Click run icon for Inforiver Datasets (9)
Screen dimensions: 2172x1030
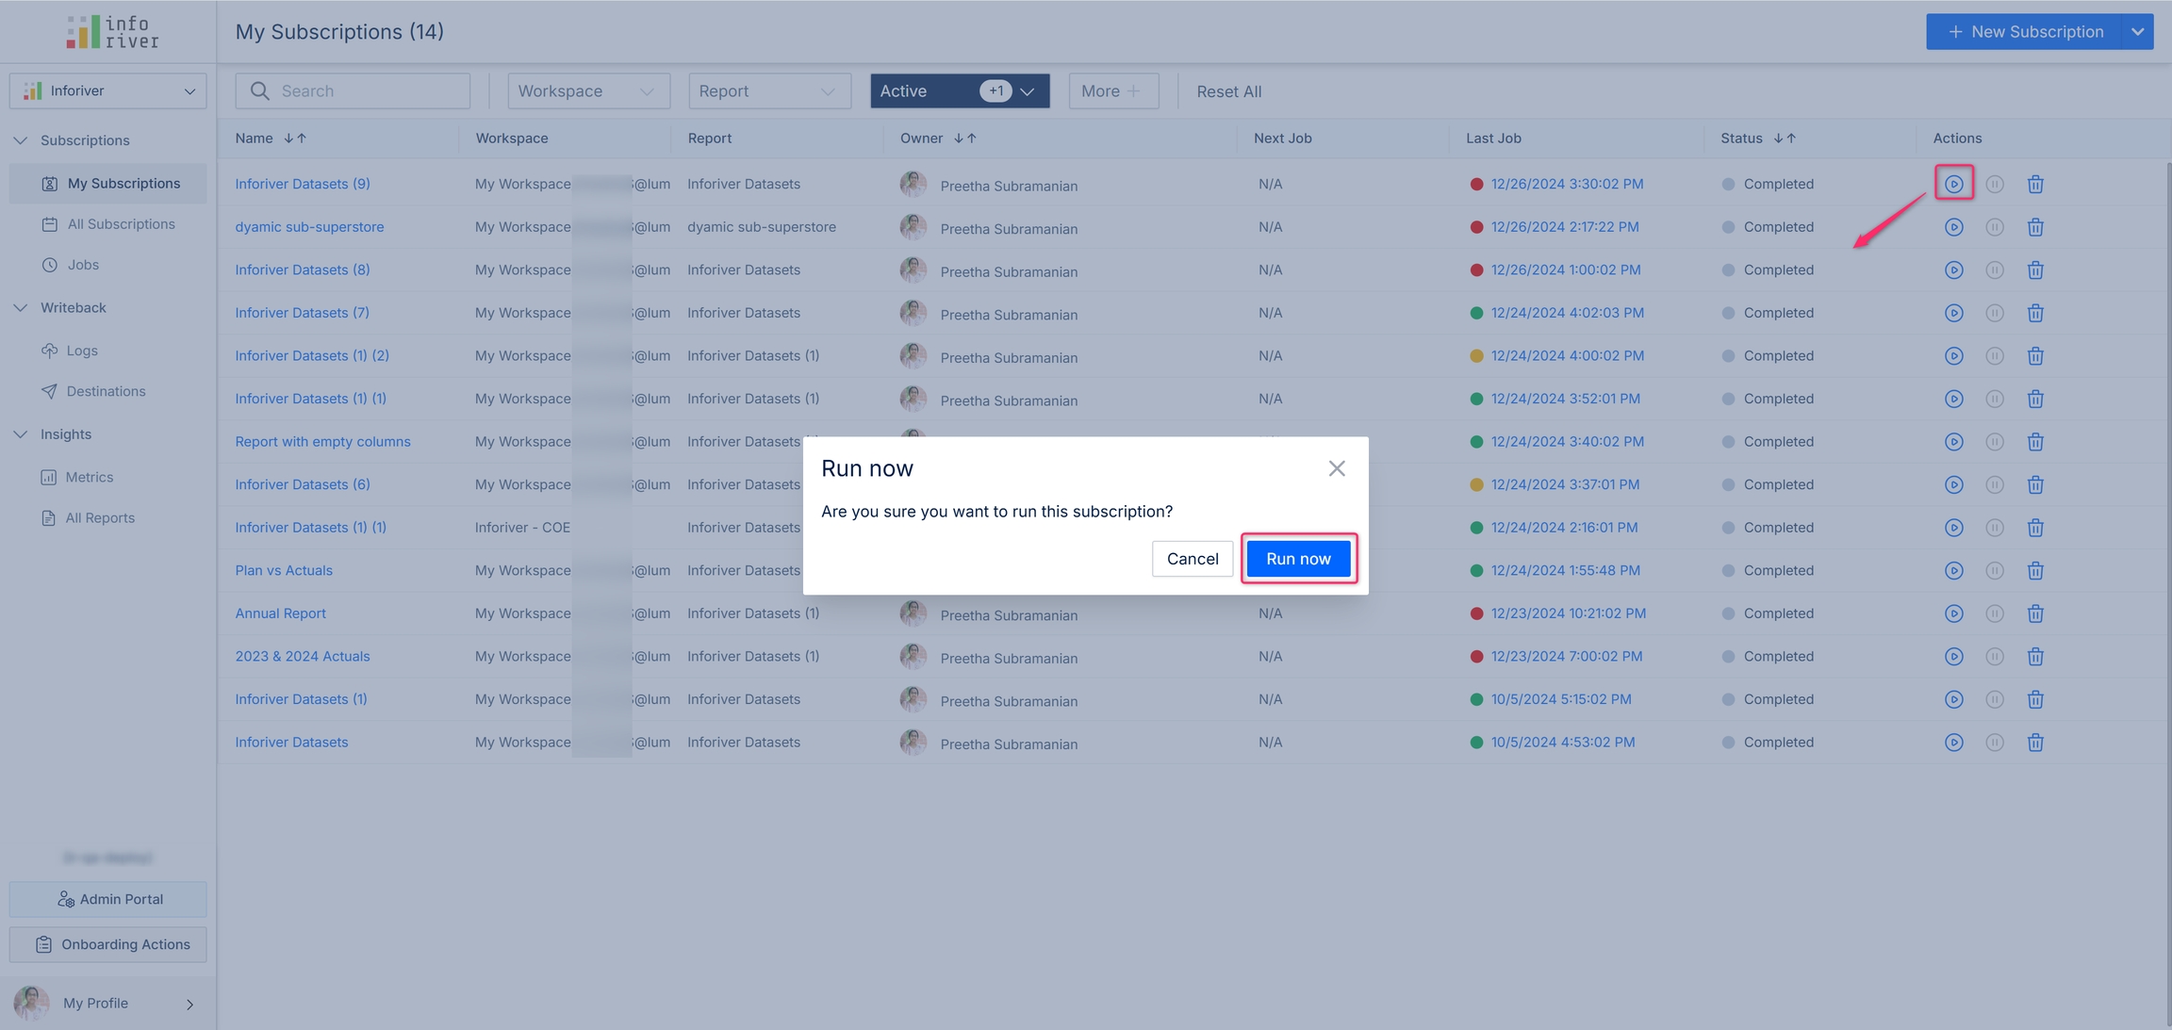tap(1953, 184)
